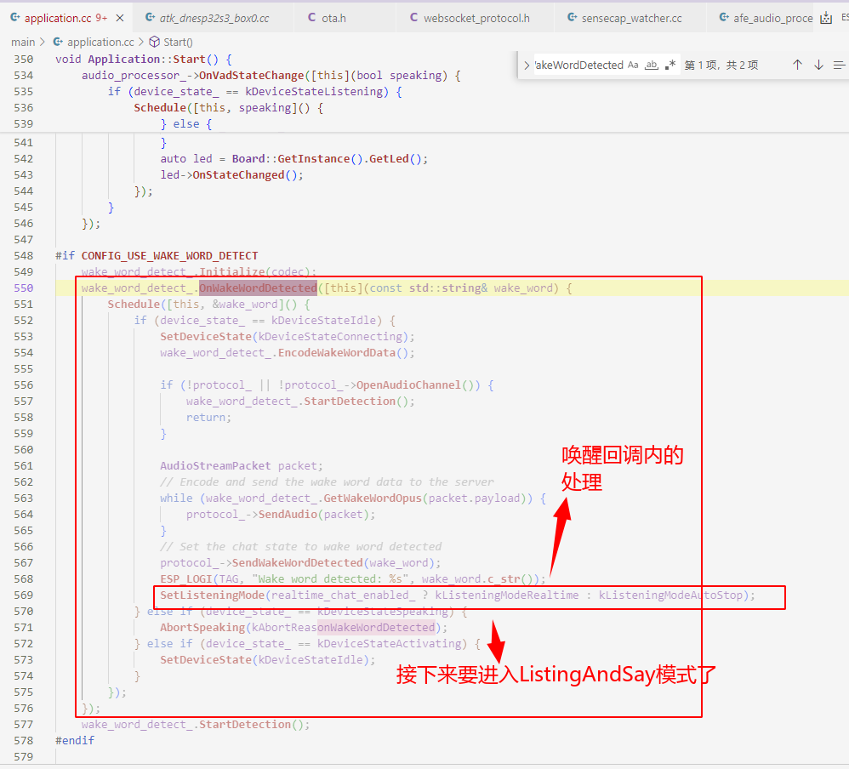
Task: Click sticky line 'void Application::Start() {'
Action: pyautogui.click(x=144, y=60)
